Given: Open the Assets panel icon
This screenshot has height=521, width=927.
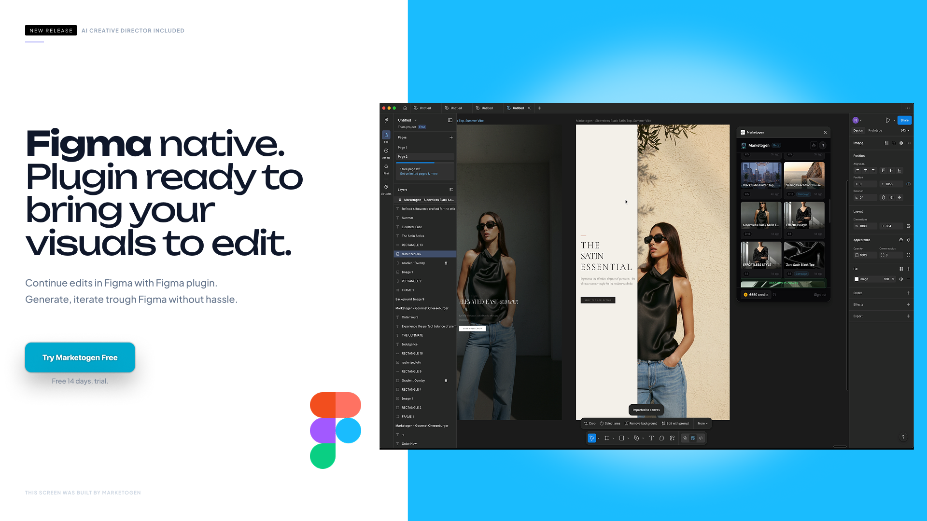Looking at the screenshot, I should [x=386, y=151].
